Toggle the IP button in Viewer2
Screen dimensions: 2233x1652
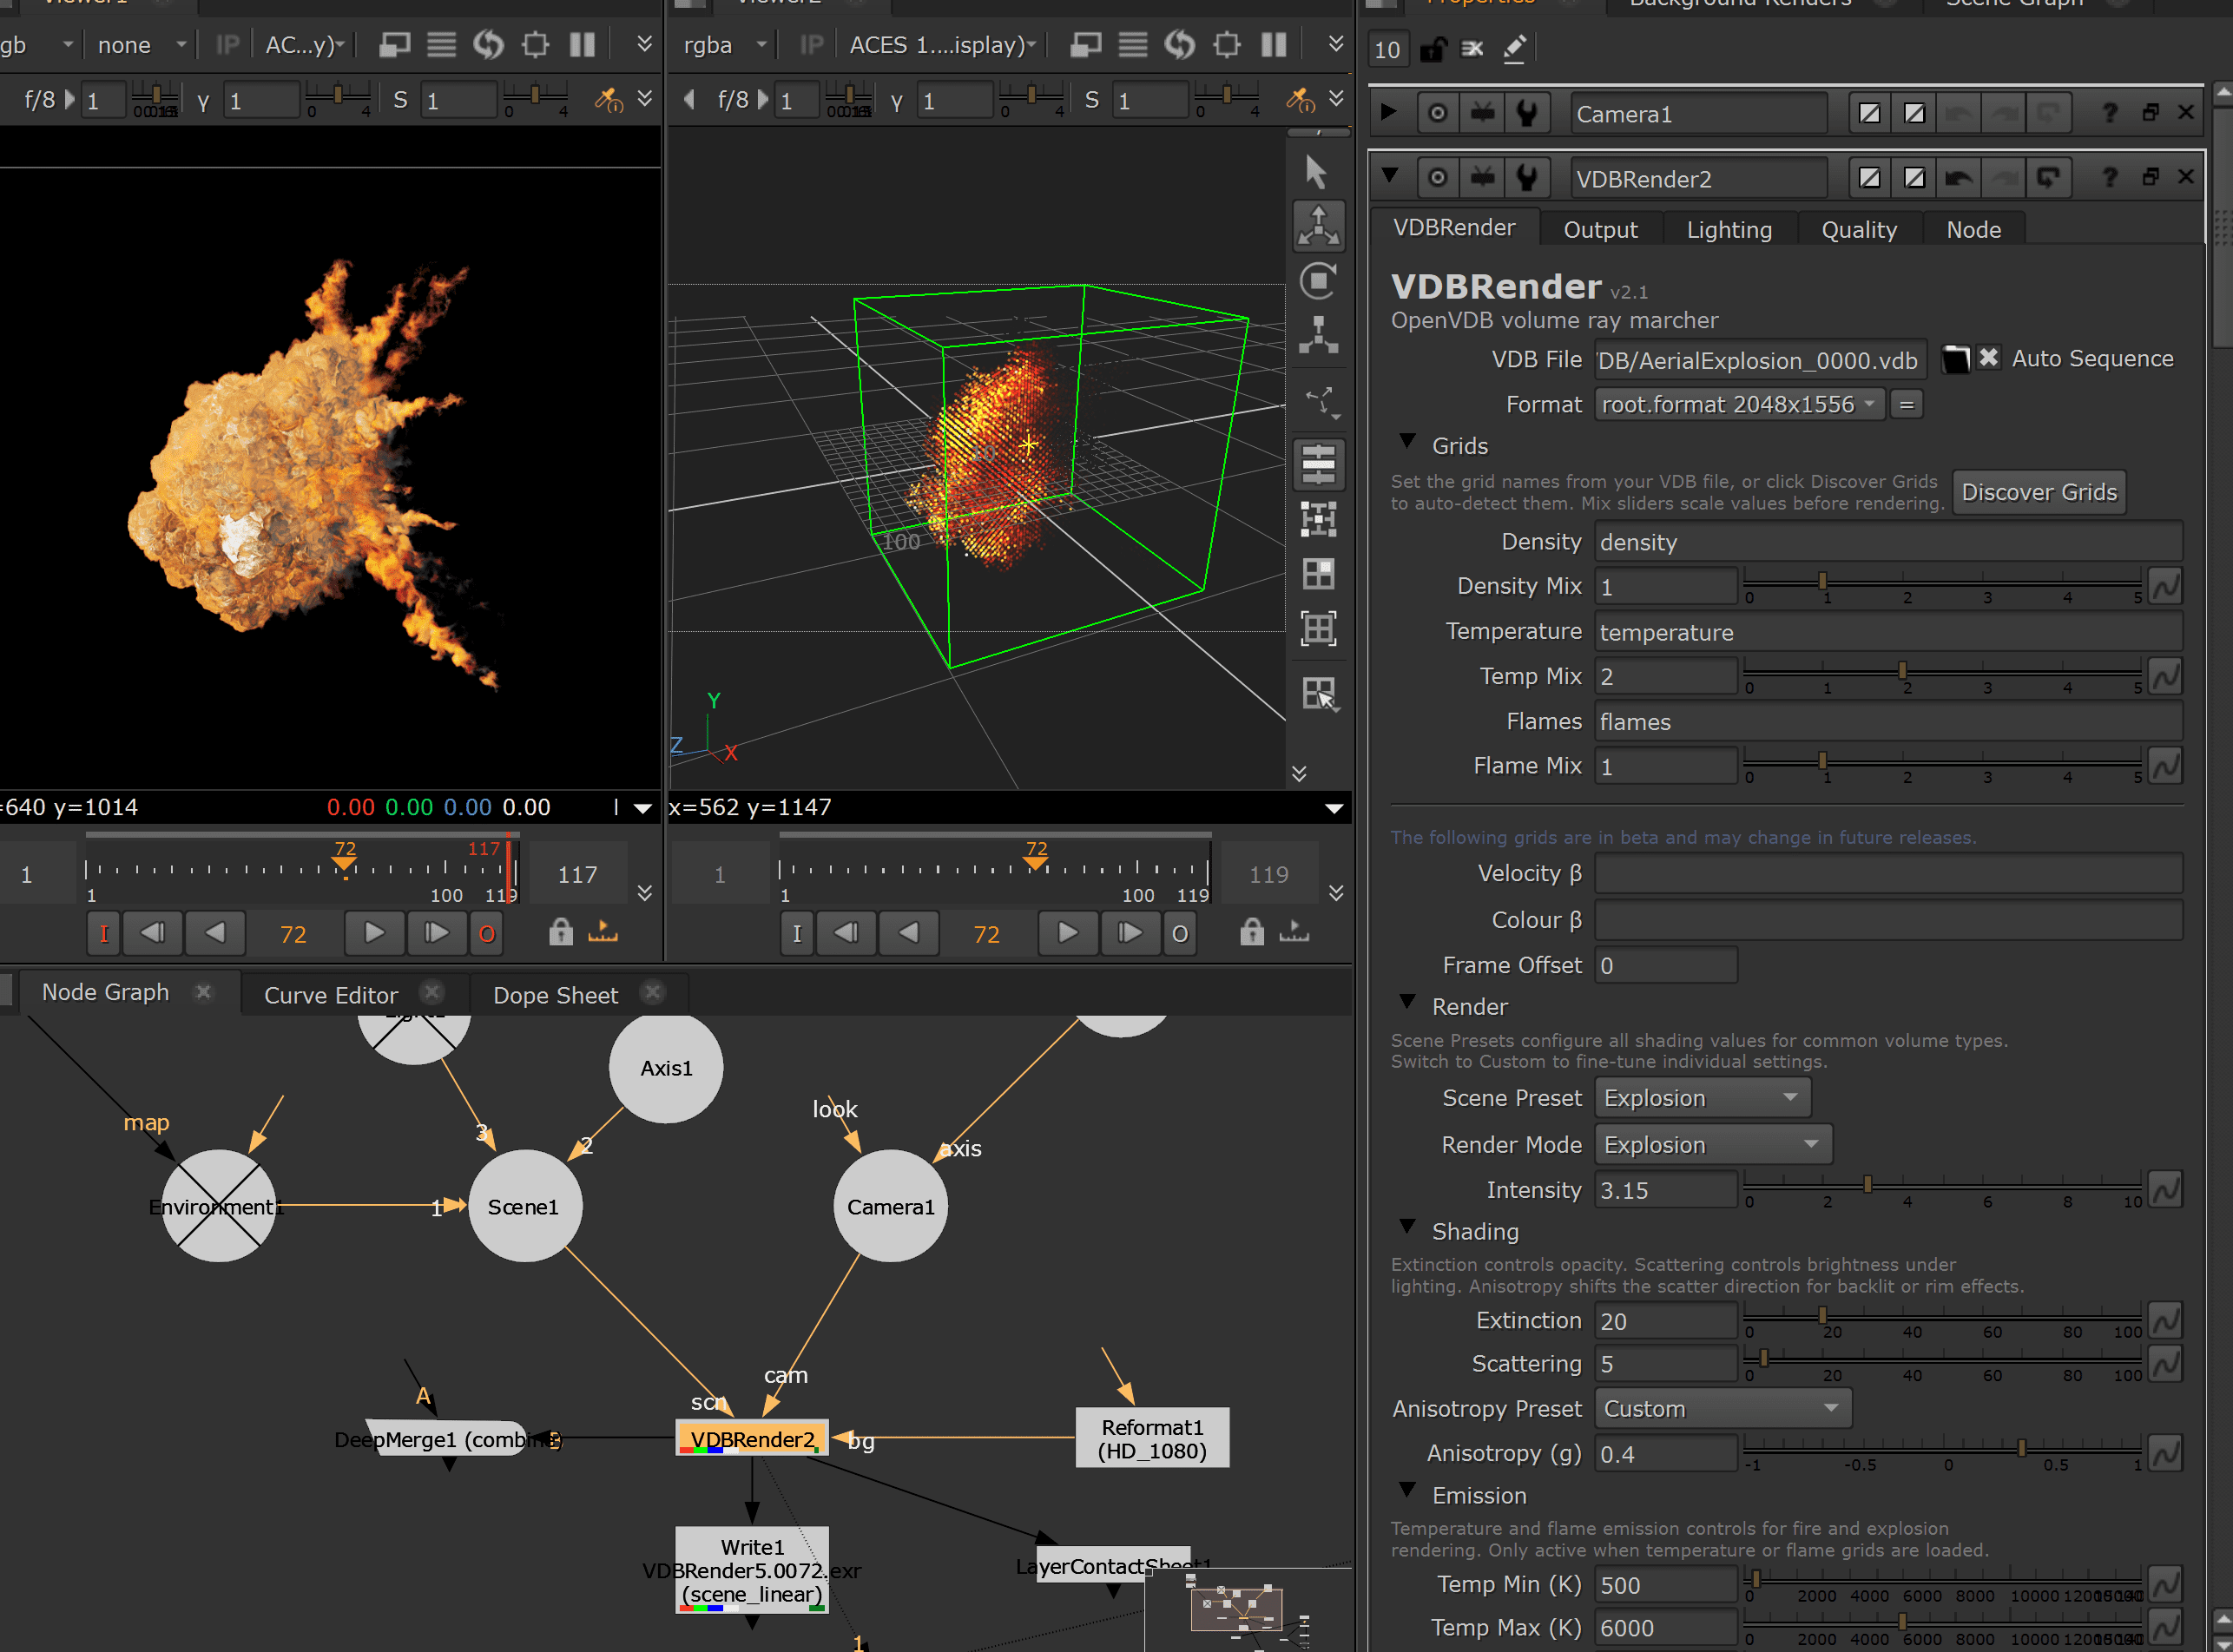tap(810, 44)
